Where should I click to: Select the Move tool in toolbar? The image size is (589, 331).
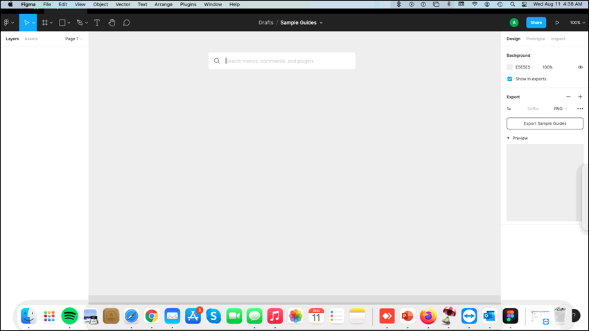tap(26, 23)
